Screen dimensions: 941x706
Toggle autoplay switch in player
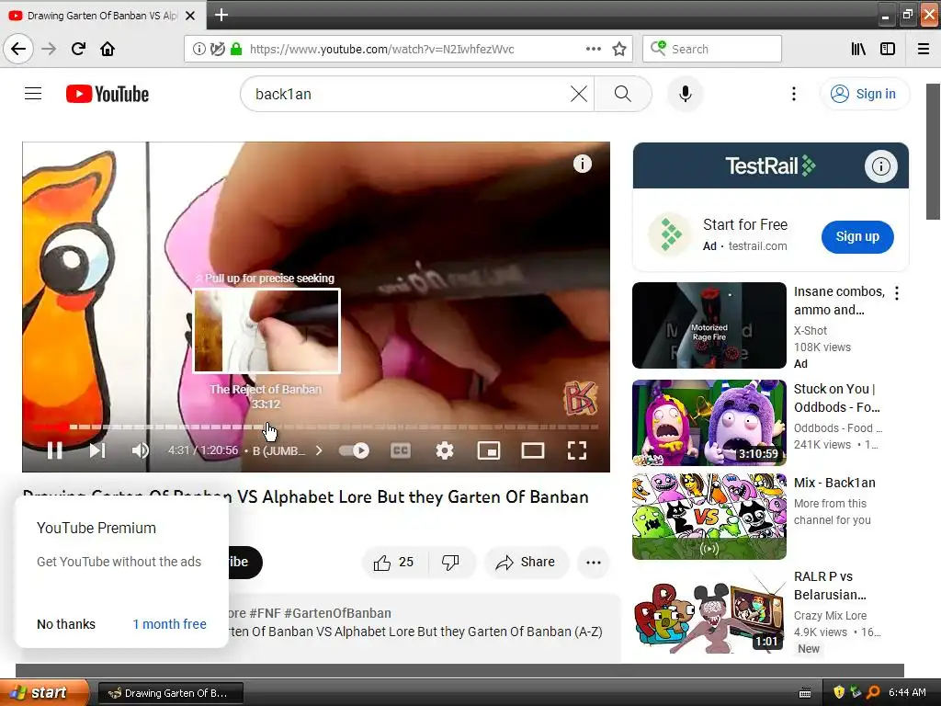(x=354, y=450)
